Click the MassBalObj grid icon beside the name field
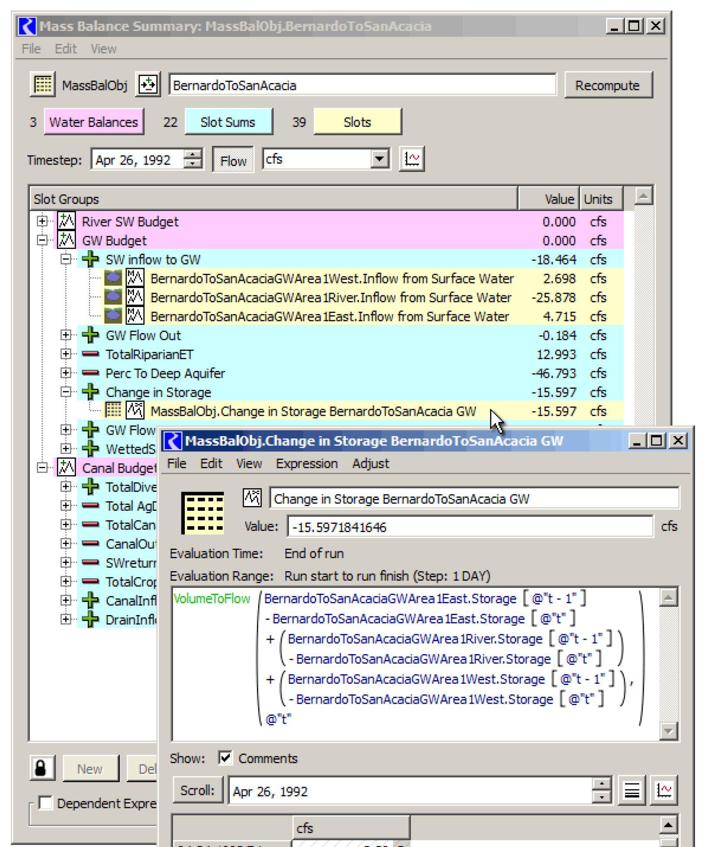The width and height of the screenshot is (705, 847). [x=43, y=84]
